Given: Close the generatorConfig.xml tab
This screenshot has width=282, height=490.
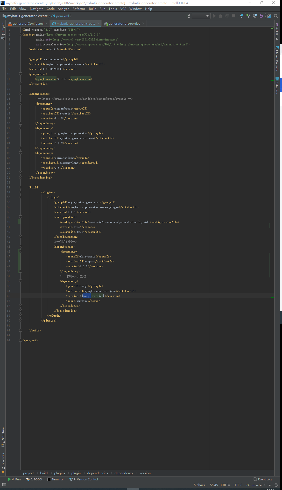Looking at the screenshot, I should pos(47,23).
